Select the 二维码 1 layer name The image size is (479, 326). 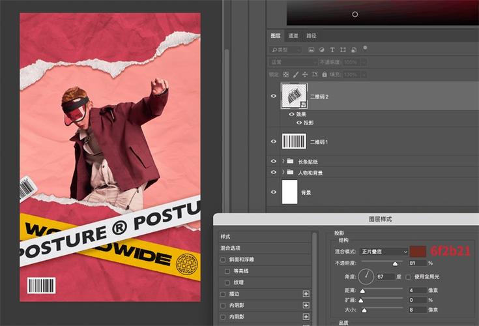click(x=319, y=142)
